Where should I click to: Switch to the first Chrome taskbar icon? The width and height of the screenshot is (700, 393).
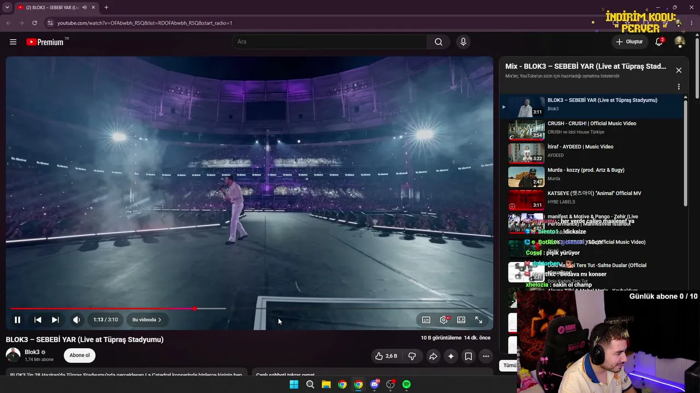coord(342,384)
